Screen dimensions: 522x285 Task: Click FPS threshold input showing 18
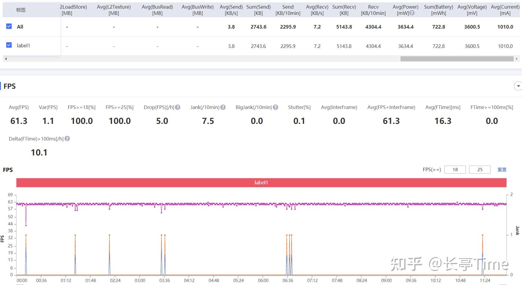(455, 169)
